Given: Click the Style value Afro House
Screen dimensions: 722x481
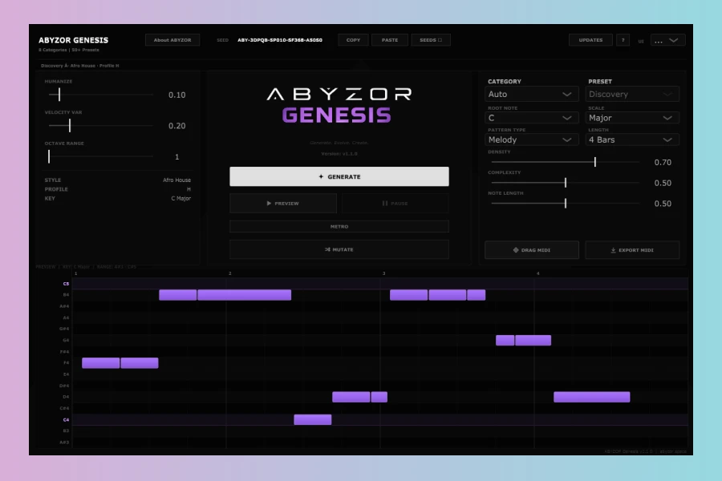Looking at the screenshot, I should pos(176,180).
